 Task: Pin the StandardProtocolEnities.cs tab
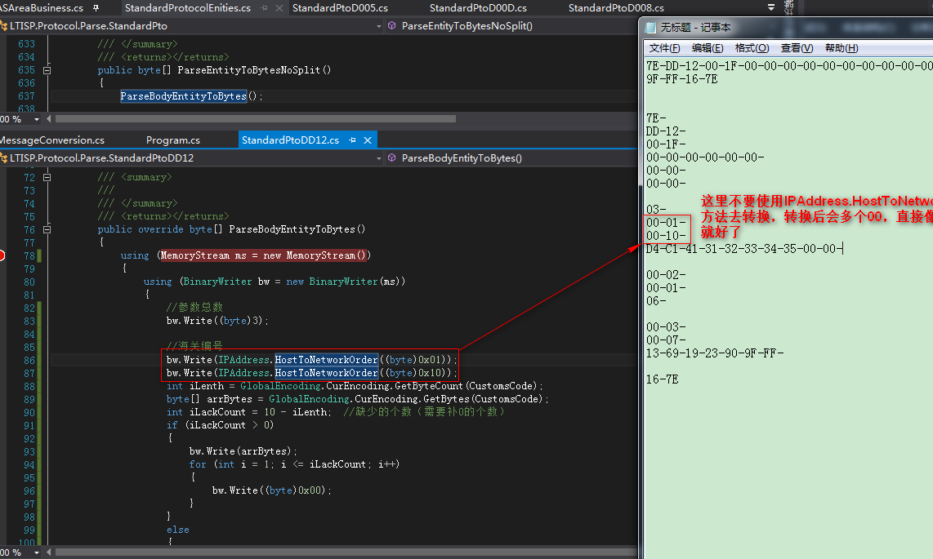click(264, 8)
